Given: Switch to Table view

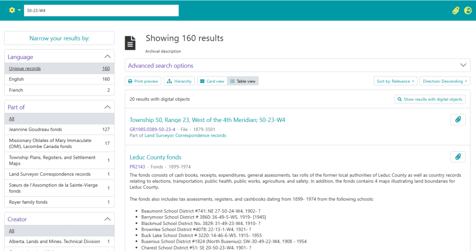Looking at the screenshot, I should [x=243, y=81].
